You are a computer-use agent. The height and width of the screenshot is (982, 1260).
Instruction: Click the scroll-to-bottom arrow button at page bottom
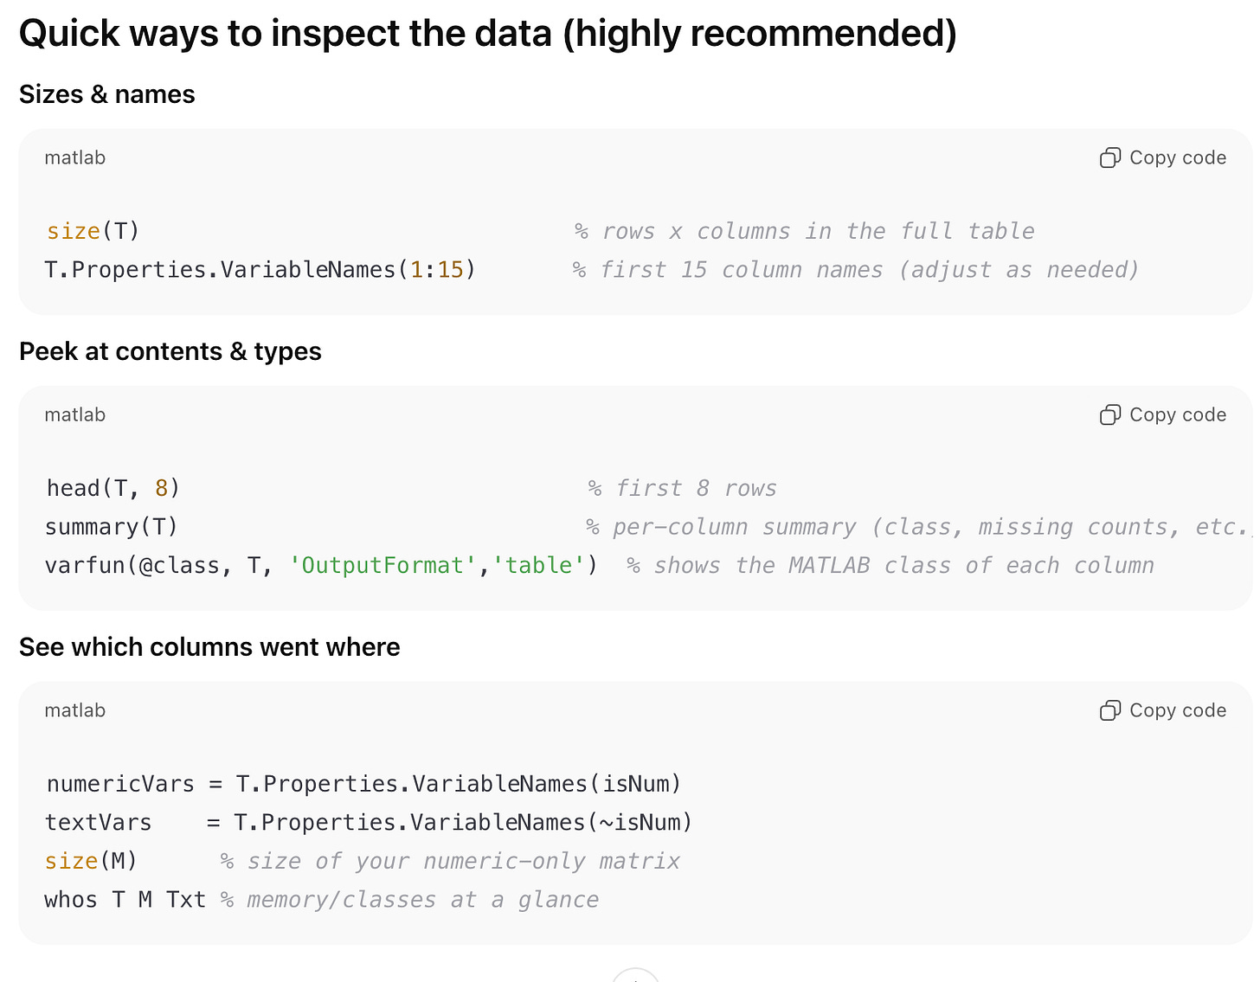click(636, 976)
